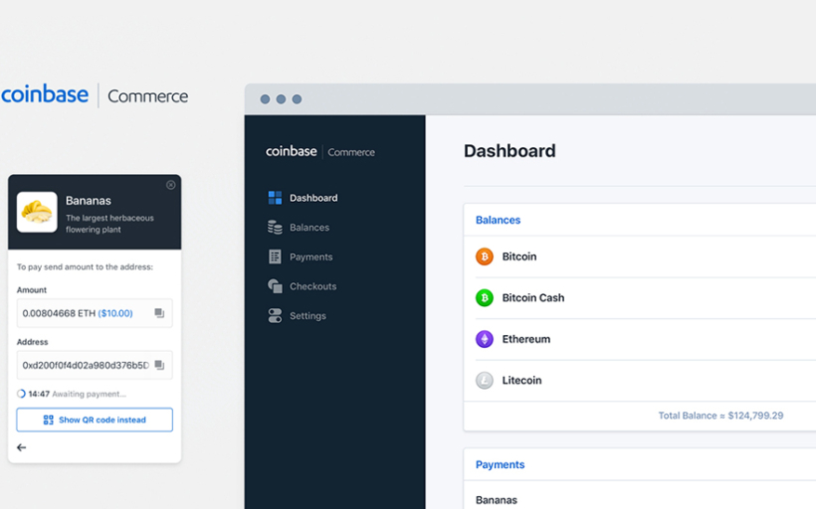The height and width of the screenshot is (509, 816).
Task: Click the Checkouts icon in sidebar
Action: (x=275, y=286)
